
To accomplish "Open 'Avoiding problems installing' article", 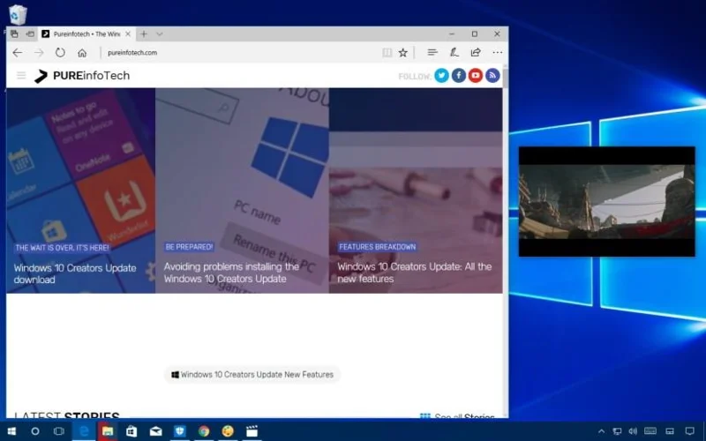I will pos(231,273).
